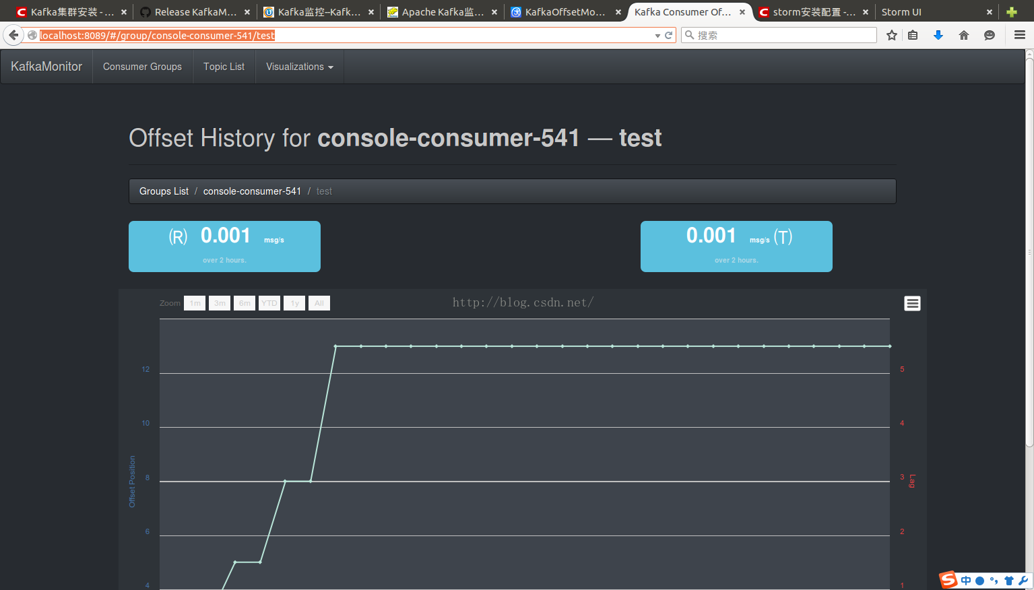Toggle Chinese input mode 中 icon
The height and width of the screenshot is (590, 1034).
click(x=966, y=581)
